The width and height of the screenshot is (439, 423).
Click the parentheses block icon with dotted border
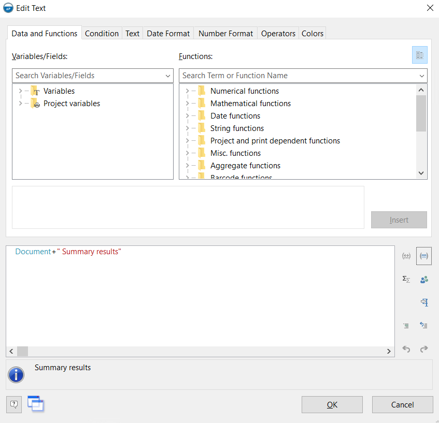(x=424, y=256)
